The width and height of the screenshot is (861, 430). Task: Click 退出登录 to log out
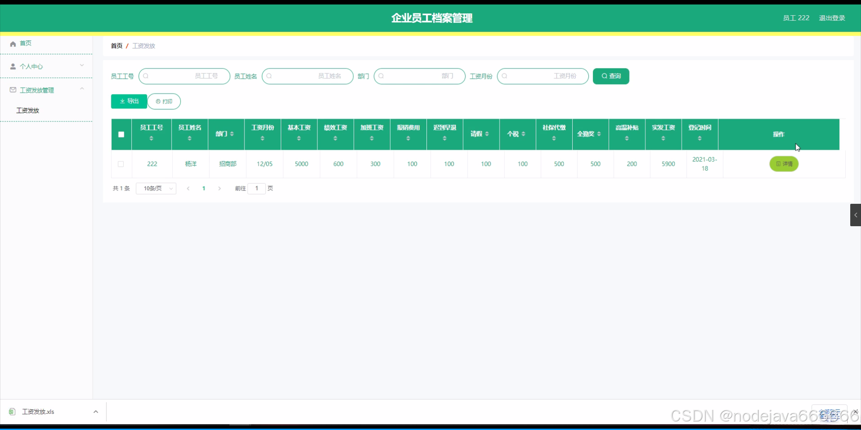[x=832, y=18]
